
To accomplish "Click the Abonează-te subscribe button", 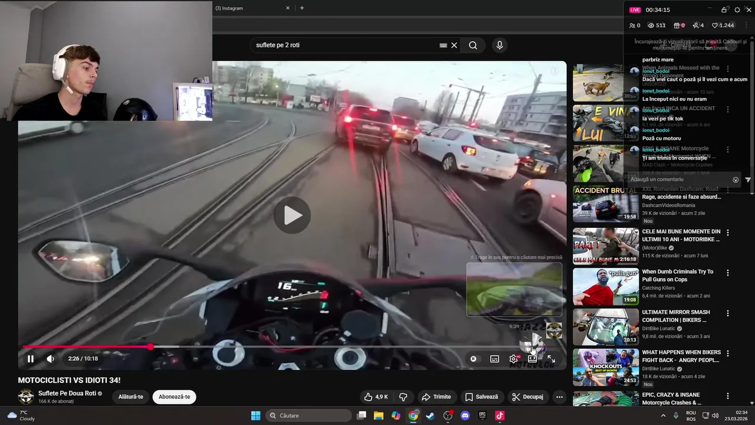I will coord(175,397).
